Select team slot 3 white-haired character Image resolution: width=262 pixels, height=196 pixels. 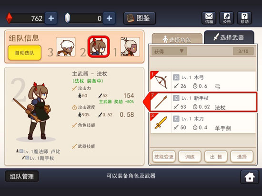pyautogui.click(x=66, y=47)
